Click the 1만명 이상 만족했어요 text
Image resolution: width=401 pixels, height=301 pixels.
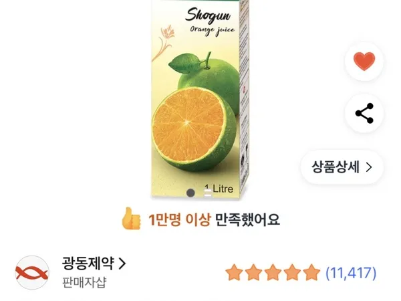pyautogui.click(x=214, y=219)
